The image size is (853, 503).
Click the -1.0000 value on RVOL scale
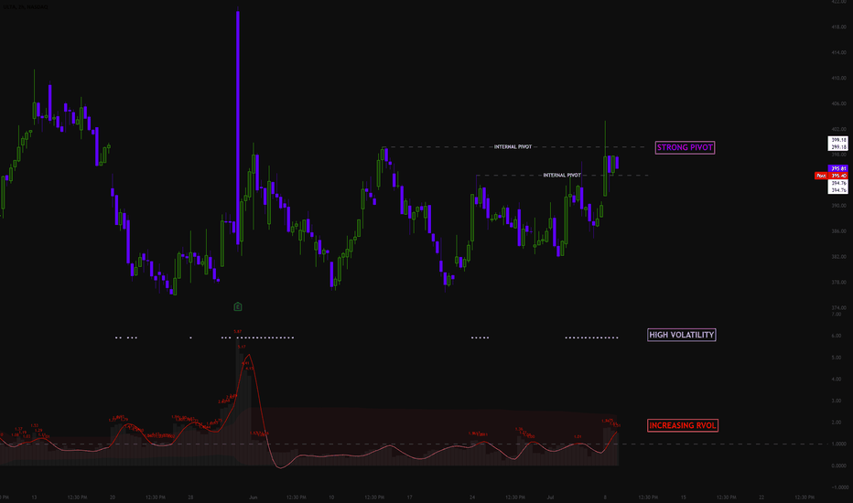[x=838, y=487]
